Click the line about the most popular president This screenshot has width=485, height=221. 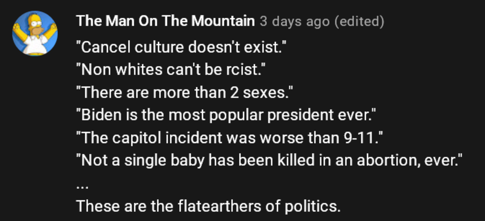tap(226, 116)
